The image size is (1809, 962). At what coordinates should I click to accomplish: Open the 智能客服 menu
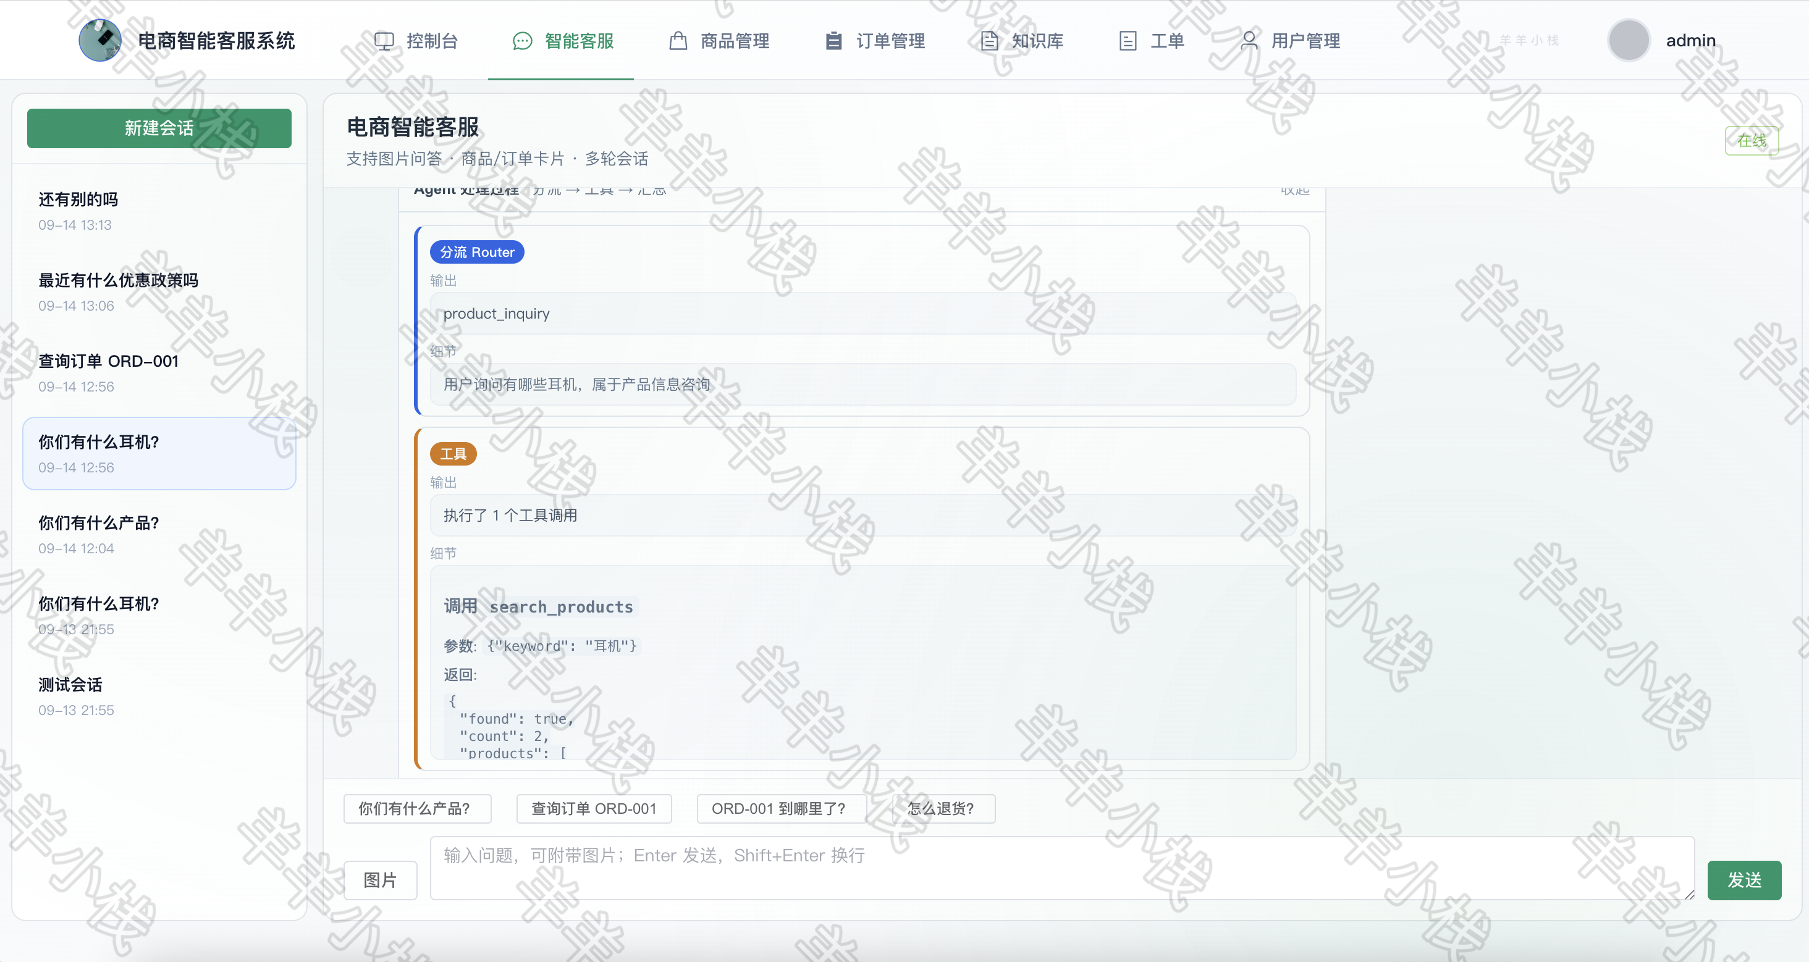[561, 41]
